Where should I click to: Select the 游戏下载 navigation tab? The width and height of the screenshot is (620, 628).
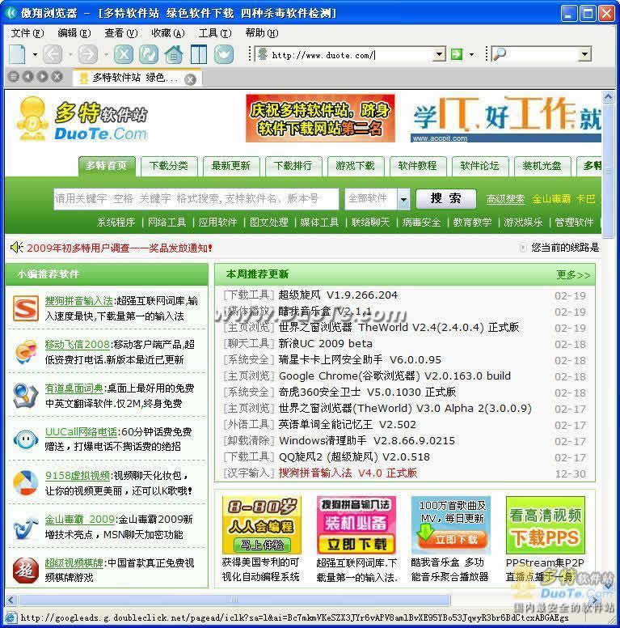click(356, 165)
